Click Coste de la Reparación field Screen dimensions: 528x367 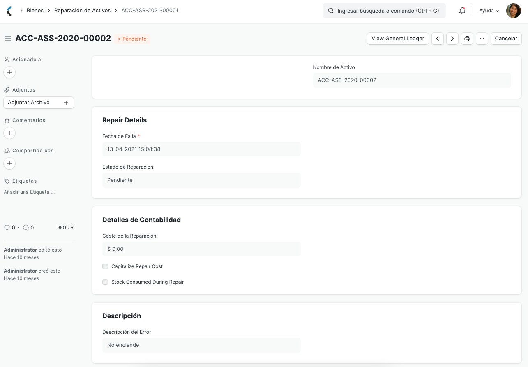coord(201,249)
